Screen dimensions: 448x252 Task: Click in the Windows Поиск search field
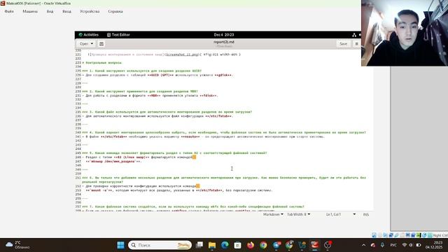[160, 245]
